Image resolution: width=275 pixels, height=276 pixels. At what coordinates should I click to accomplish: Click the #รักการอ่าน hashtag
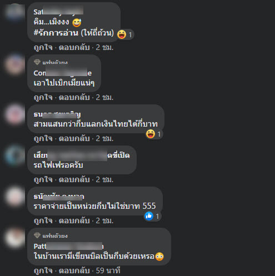[56, 33]
